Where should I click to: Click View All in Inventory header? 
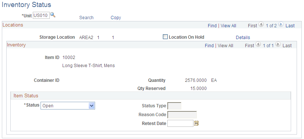(226, 46)
